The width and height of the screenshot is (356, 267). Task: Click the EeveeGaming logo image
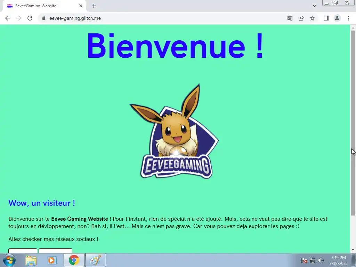(x=174, y=131)
